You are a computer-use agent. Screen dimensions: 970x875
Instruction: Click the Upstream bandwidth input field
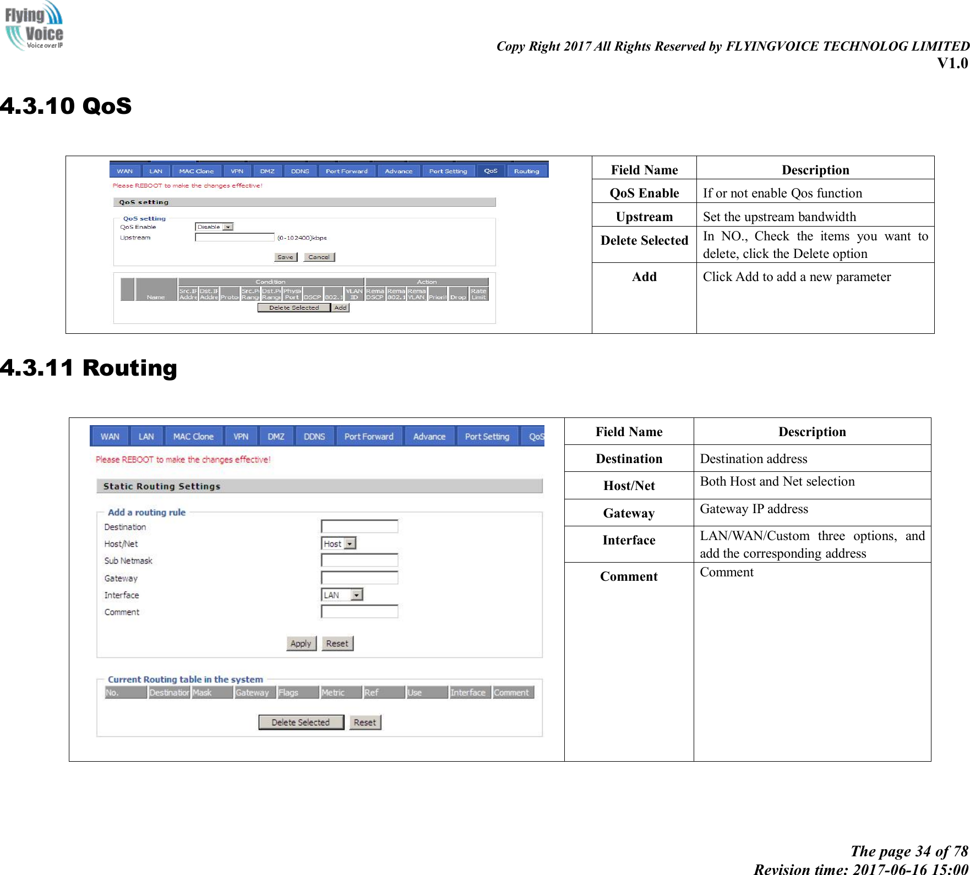pos(234,237)
